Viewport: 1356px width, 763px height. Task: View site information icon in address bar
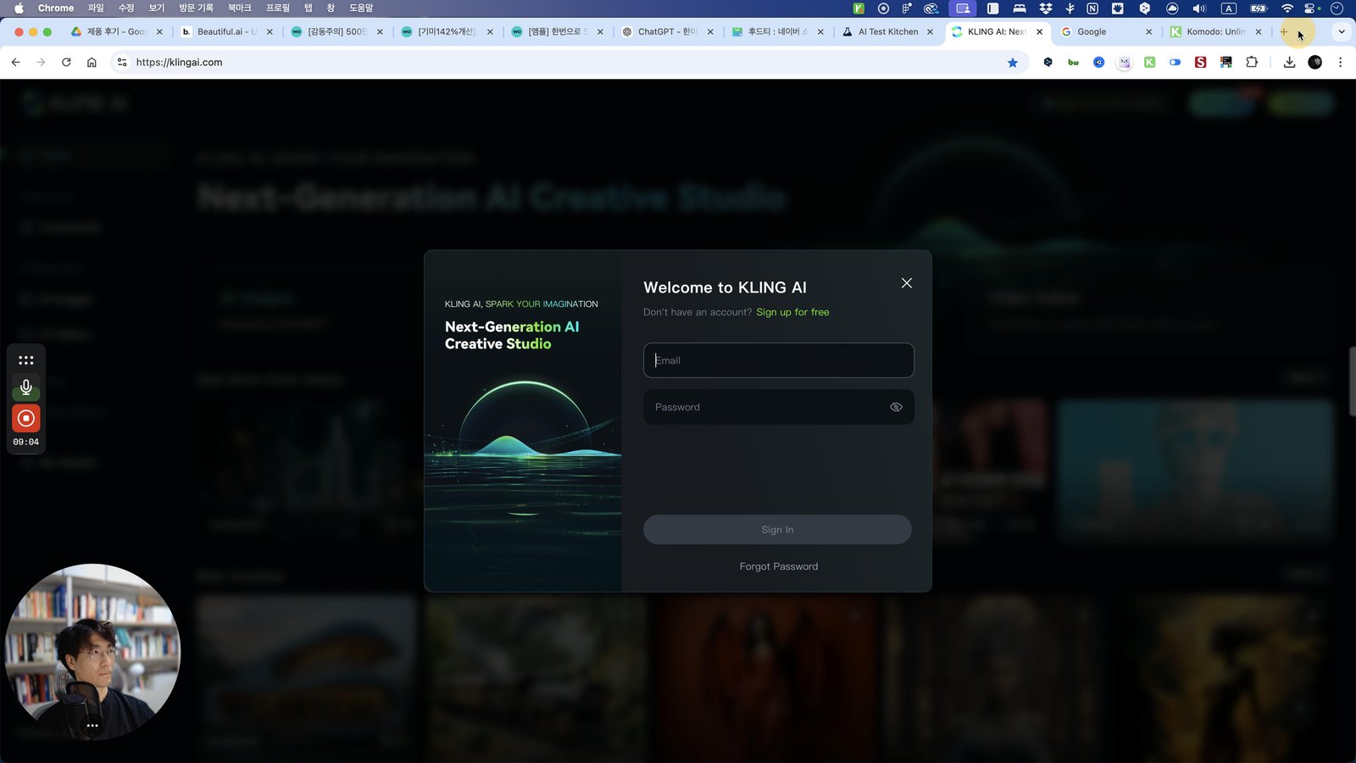coord(122,62)
